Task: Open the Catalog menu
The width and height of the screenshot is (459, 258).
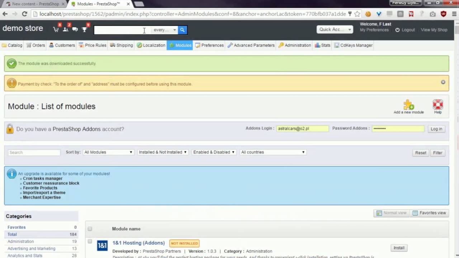Action: [x=12, y=45]
